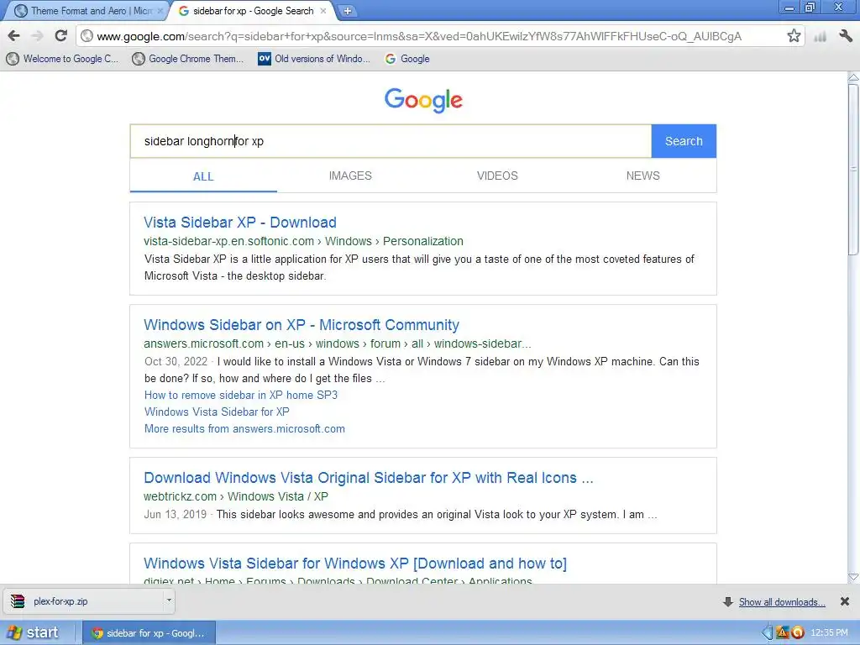
Task: Open a new tab with plus button
Action: (x=347, y=10)
